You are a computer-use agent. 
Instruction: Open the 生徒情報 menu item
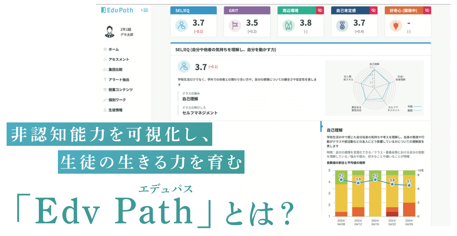point(115,110)
